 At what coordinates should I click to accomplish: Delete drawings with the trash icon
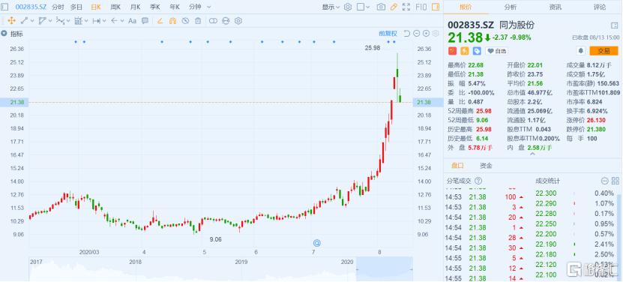coord(197,21)
